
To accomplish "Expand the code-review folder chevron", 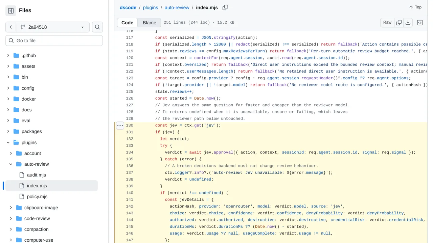I will pos(11,218).
